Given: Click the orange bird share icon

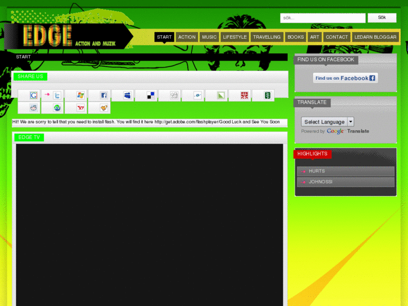Looking at the screenshot, I should tap(104, 108).
